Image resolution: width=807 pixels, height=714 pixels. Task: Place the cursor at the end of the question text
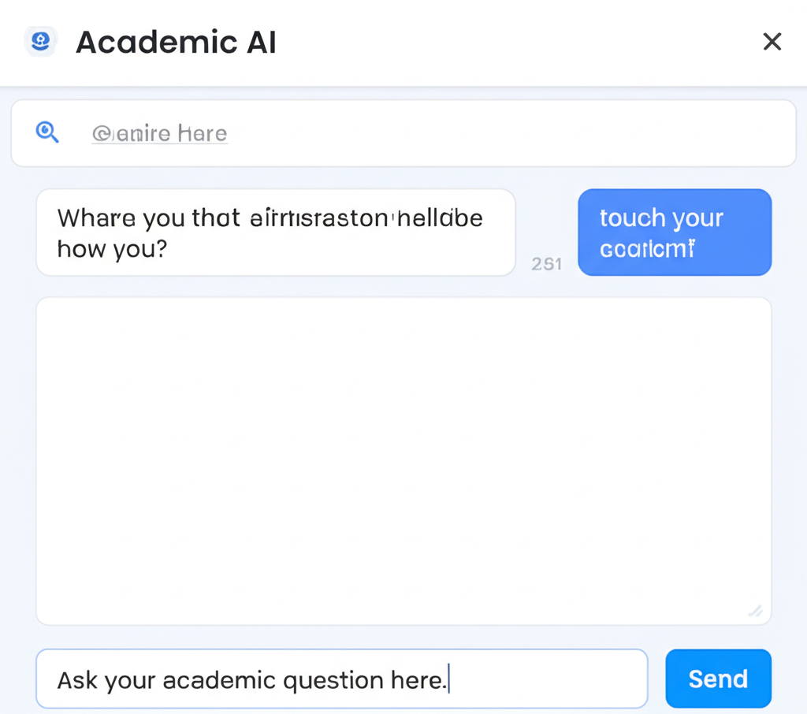pyautogui.click(x=449, y=679)
